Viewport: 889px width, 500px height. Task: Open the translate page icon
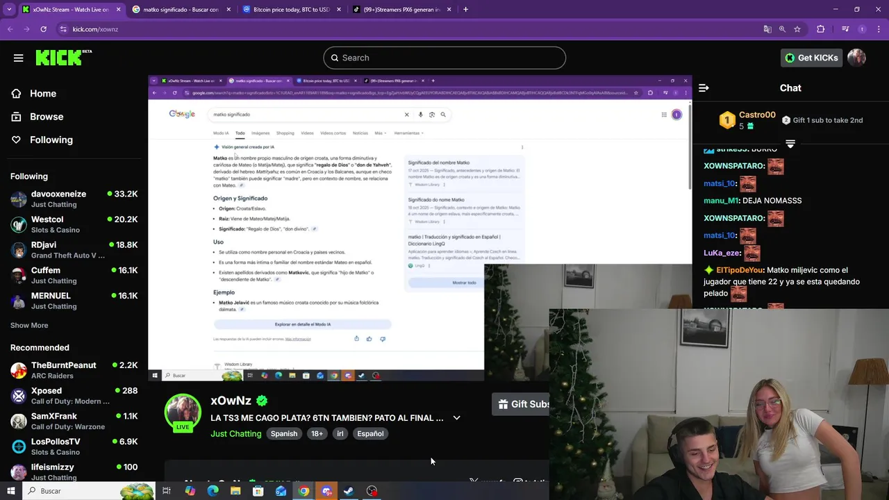coord(767,29)
